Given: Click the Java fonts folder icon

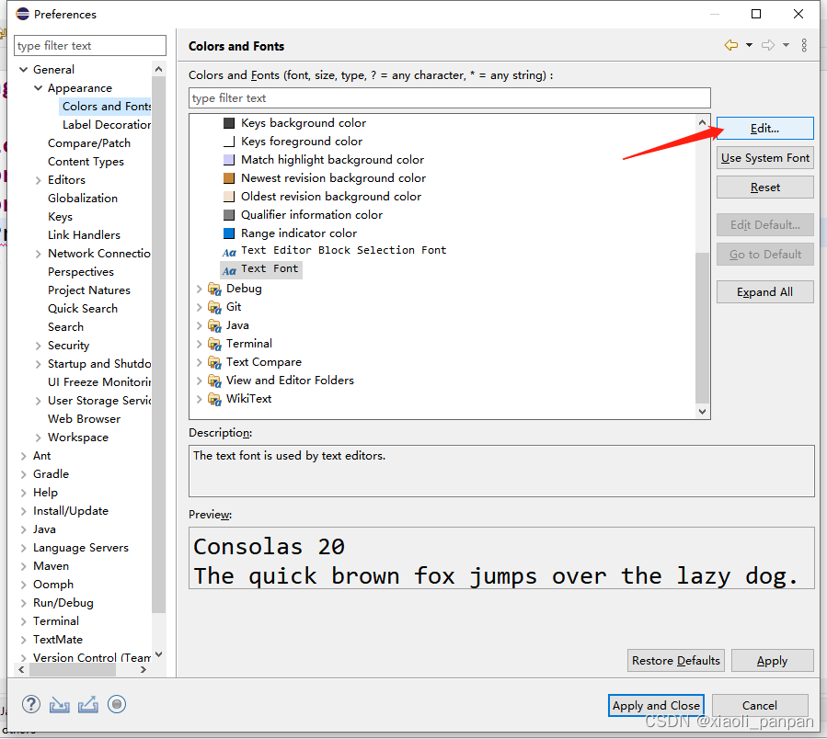Looking at the screenshot, I should point(214,325).
